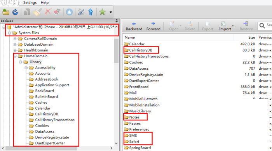This screenshot has width=272, height=151.
Task: Select CallHistoryTransactions in file list
Action: [x=149, y=56]
